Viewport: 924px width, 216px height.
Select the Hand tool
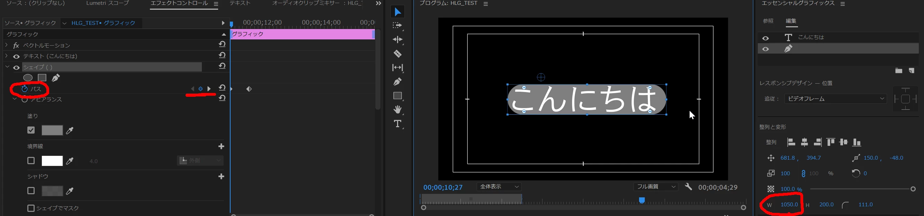[x=397, y=109]
